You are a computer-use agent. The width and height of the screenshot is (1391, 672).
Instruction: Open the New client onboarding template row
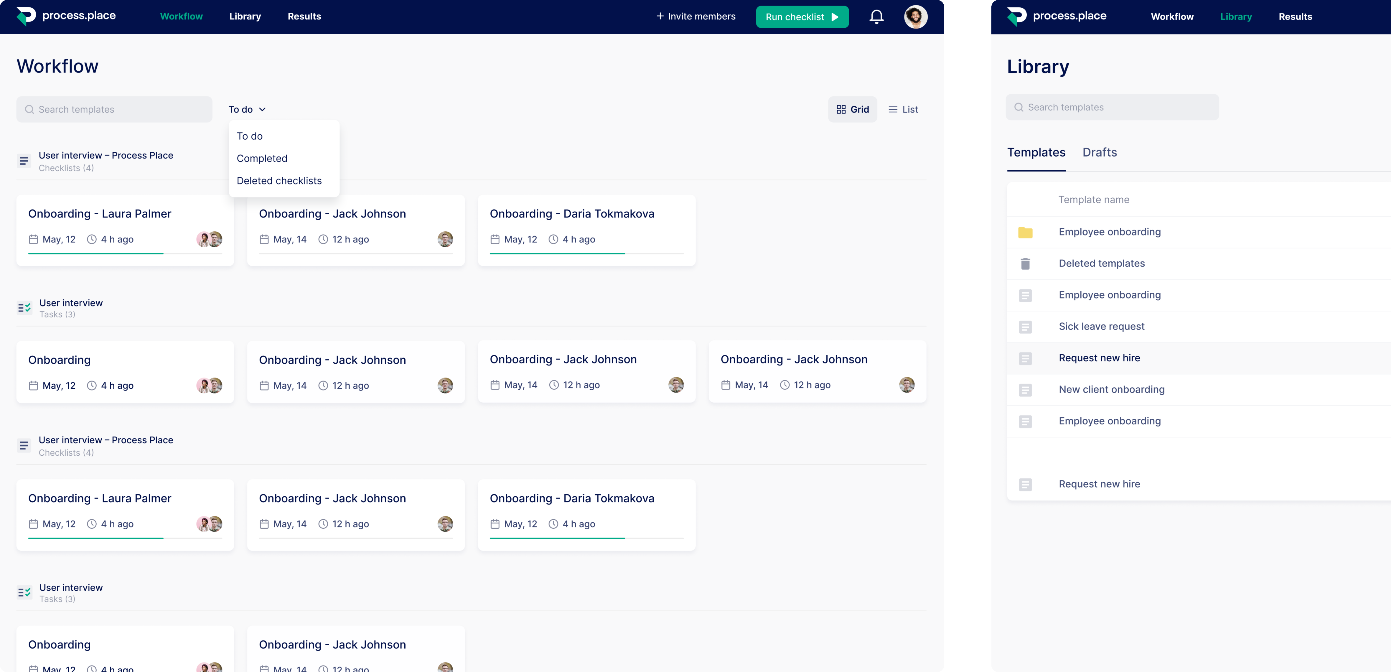[x=1111, y=389]
